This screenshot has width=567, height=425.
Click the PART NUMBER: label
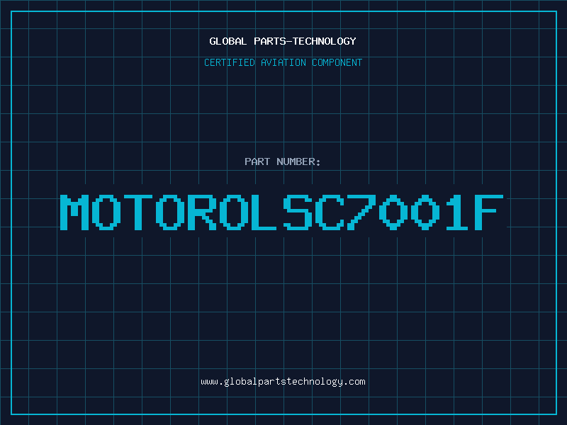[x=283, y=161]
